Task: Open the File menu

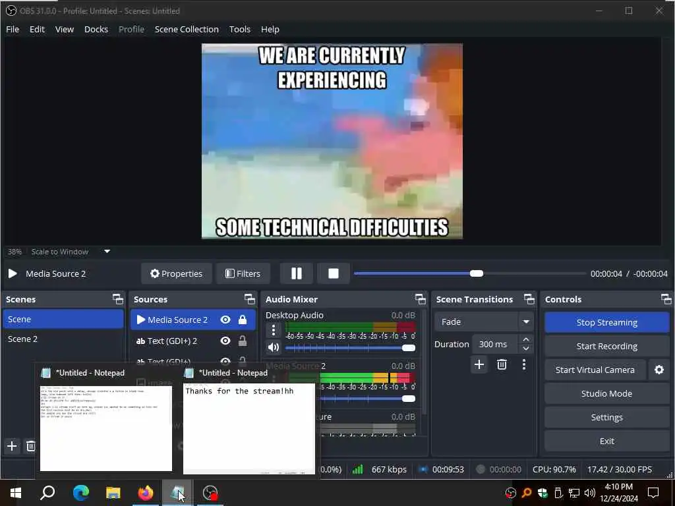Action: pyautogui.click(x=13, y=29)
